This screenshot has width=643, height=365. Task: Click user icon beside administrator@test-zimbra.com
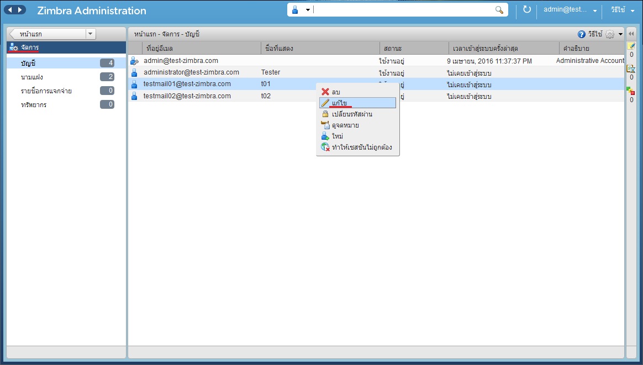coord(134,72)
